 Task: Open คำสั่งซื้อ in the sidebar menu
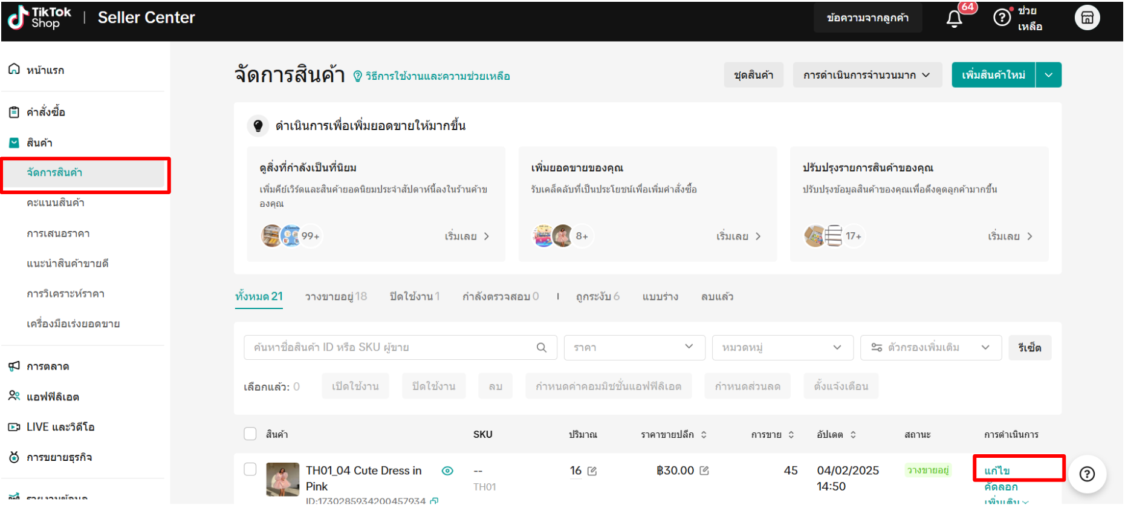(x=46, y=112)
